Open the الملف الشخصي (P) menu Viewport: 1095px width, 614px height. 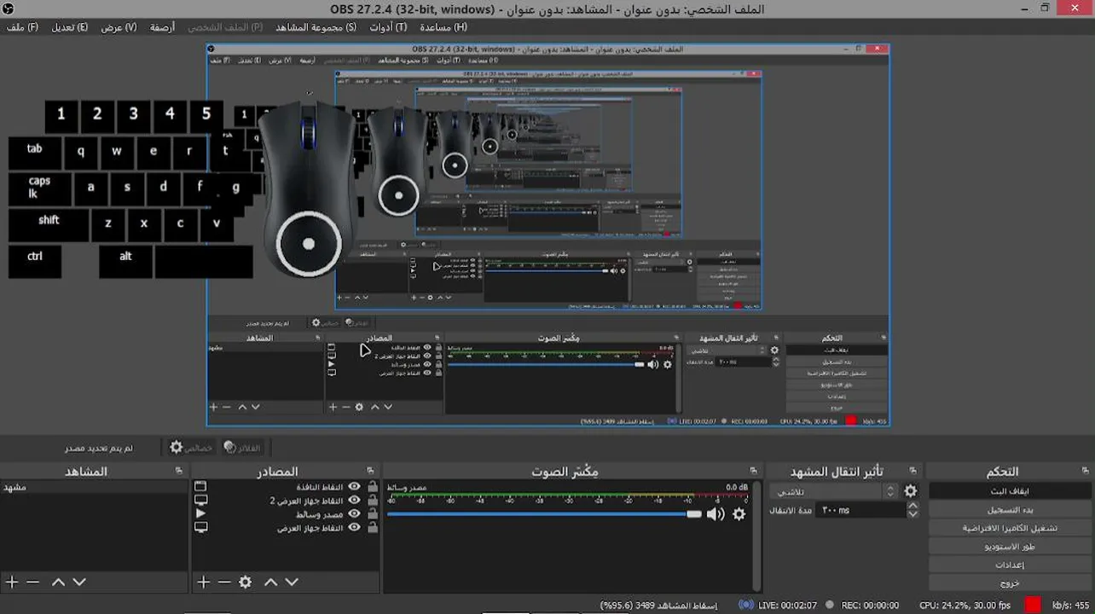point(225,27)
